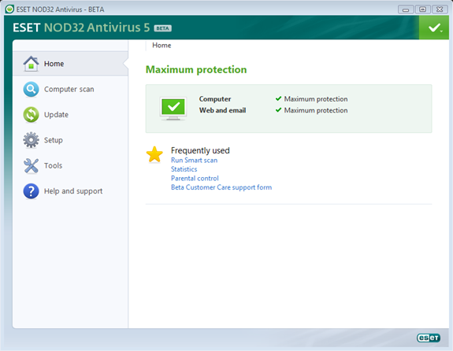
Task: Click the green check beside Web and email status
Action: [x=279, y=110]
